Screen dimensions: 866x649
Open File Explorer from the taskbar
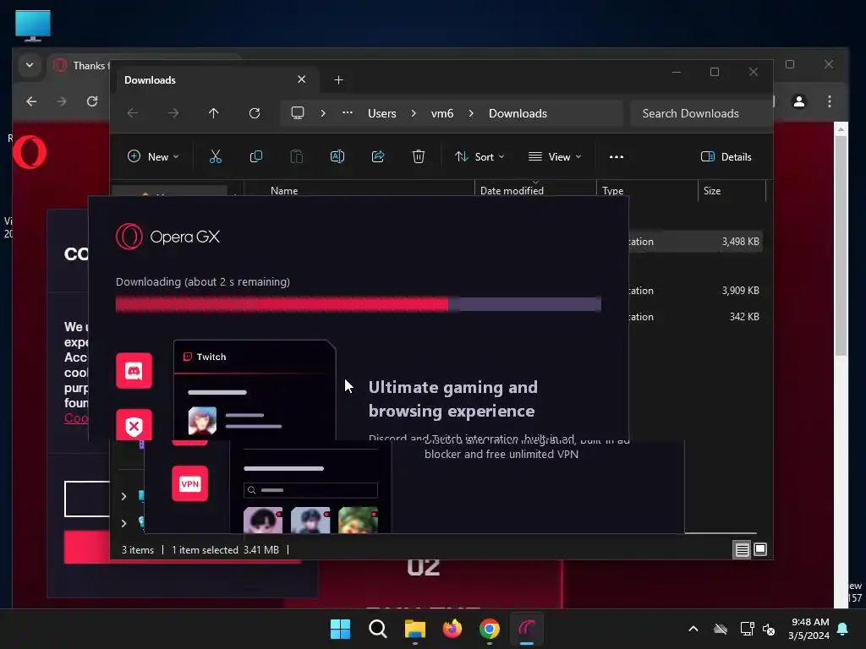pyautogui.click(x=414, y=629)
